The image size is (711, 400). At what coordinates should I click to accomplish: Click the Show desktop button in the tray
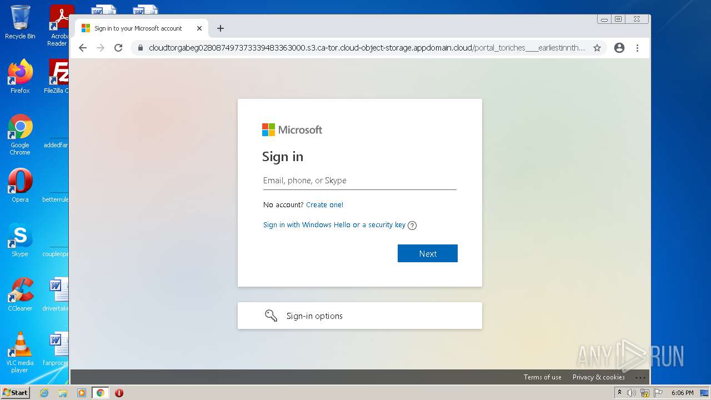coord(704,393)
